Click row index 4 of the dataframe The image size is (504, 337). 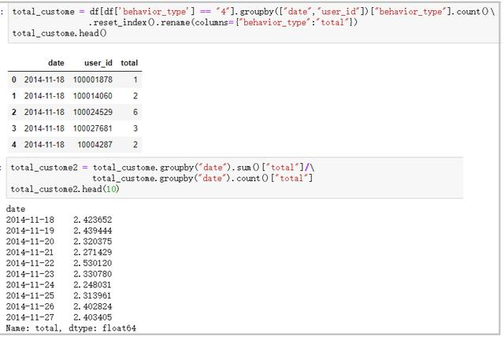point(13,145)
